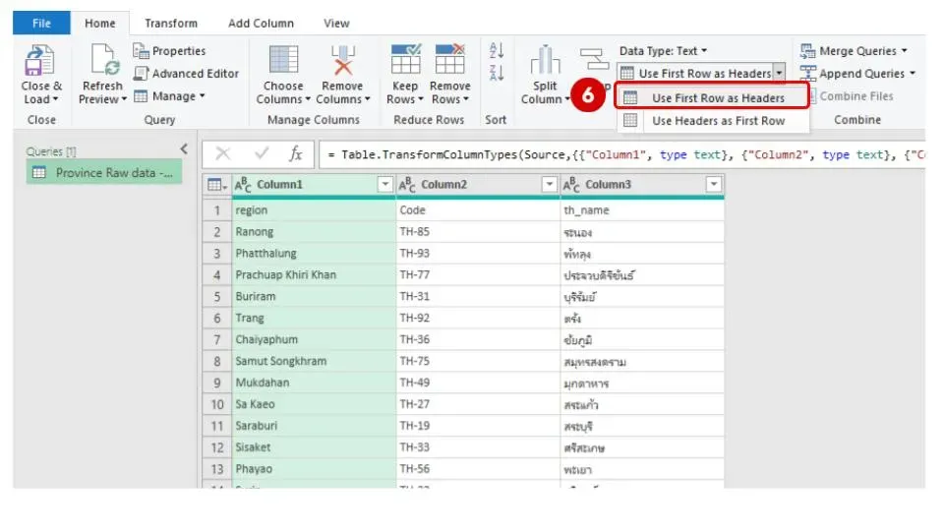Viewport: 944px width, 531px height.
Task: Open the Advanced Editor
Action: [186, 74]
